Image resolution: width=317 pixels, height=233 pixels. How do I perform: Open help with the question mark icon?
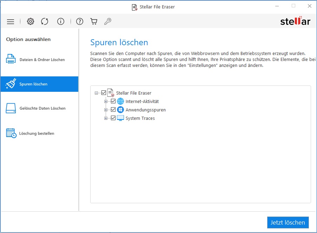(x=80, y=22)
